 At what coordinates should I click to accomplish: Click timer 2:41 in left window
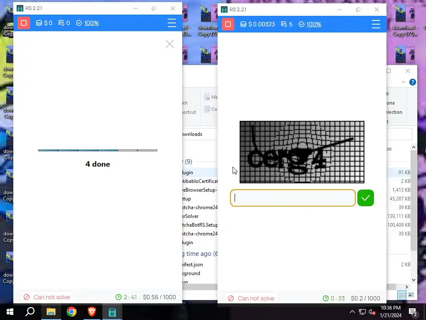[x=126, y=297]
